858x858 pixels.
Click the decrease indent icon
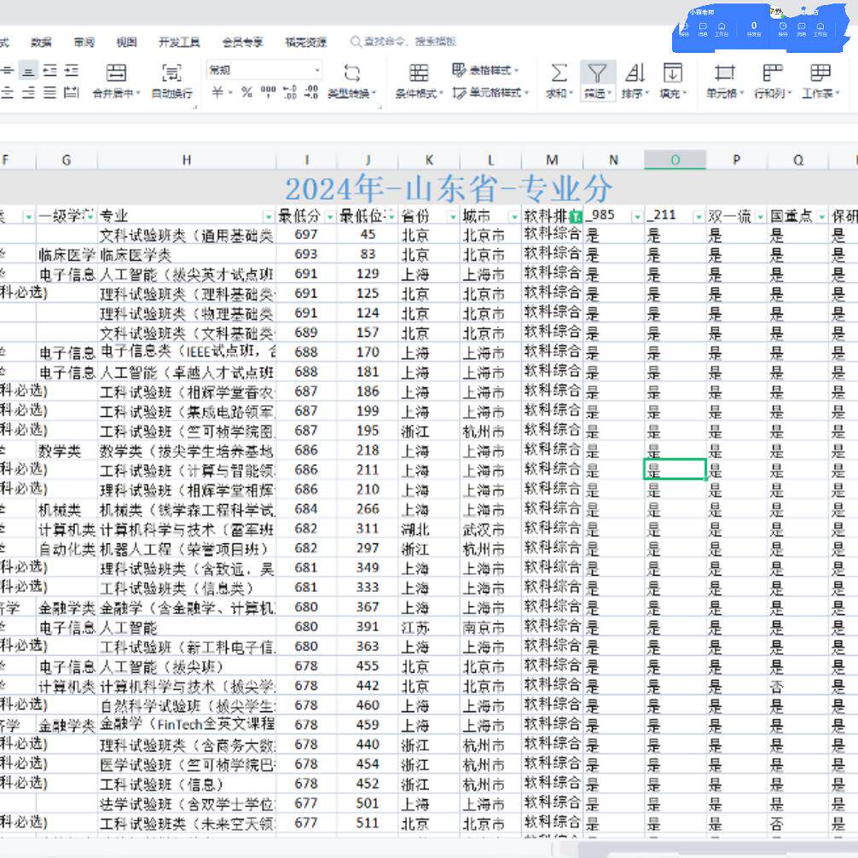49,71
